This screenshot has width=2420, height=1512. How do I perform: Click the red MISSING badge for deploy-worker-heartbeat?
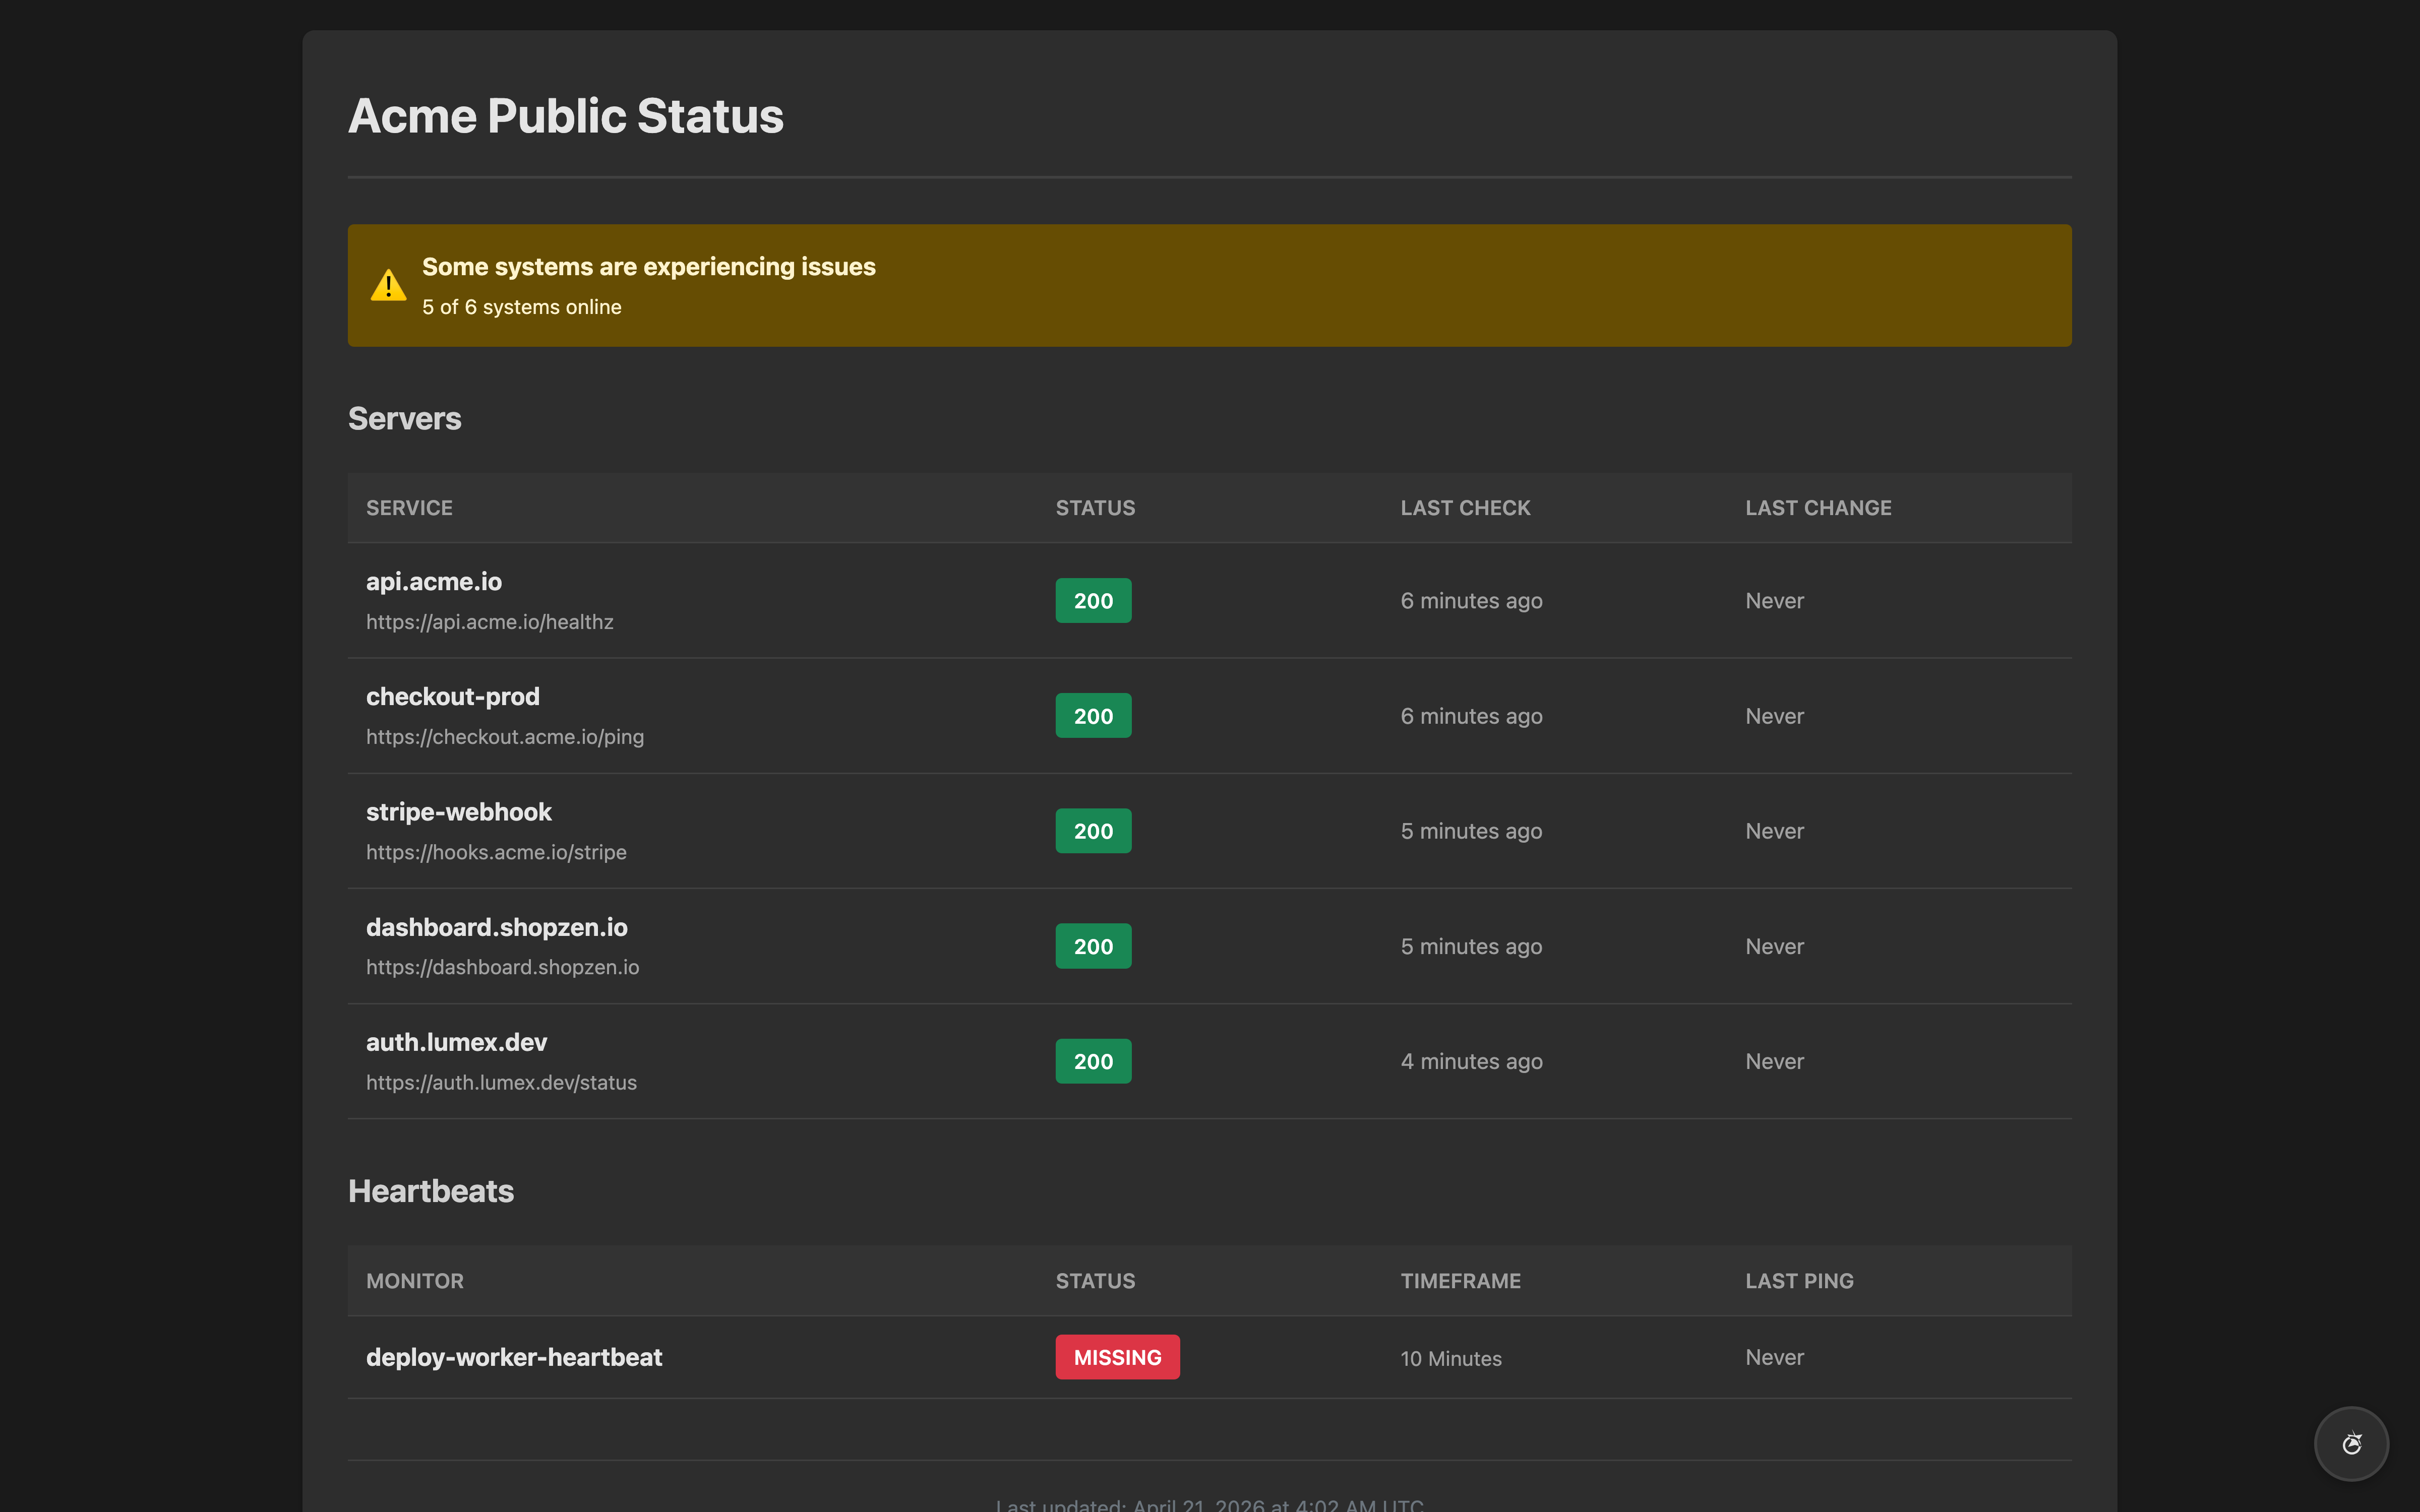point(1116,1357)
